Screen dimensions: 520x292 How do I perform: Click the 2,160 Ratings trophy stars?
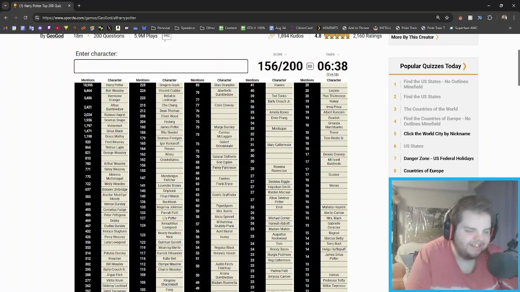[x=337, y=36]
